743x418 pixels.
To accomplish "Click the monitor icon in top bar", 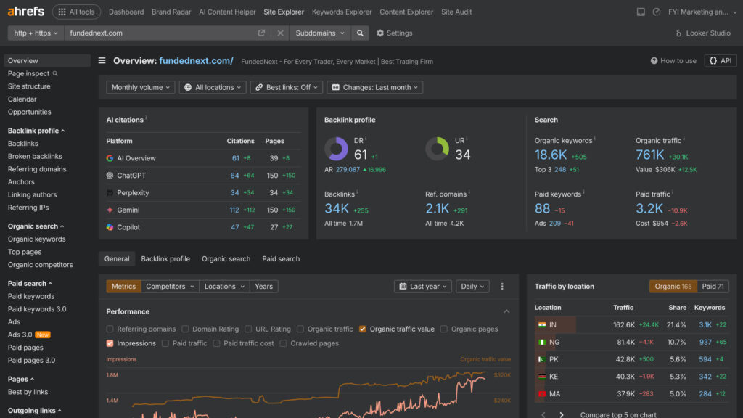I will [641, 12].
